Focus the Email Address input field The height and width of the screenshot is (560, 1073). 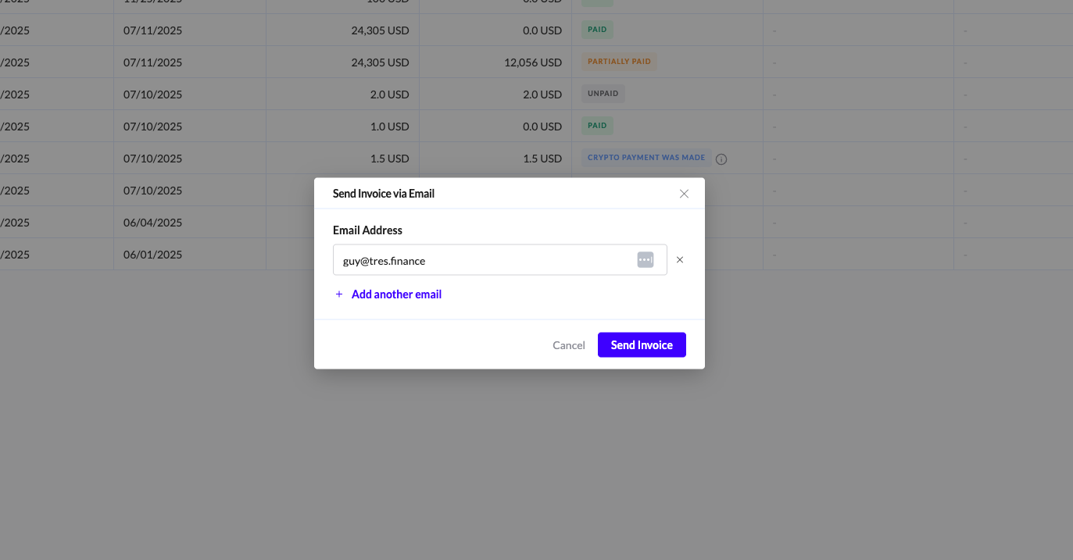pyautogui.click(x=485, y=260)
